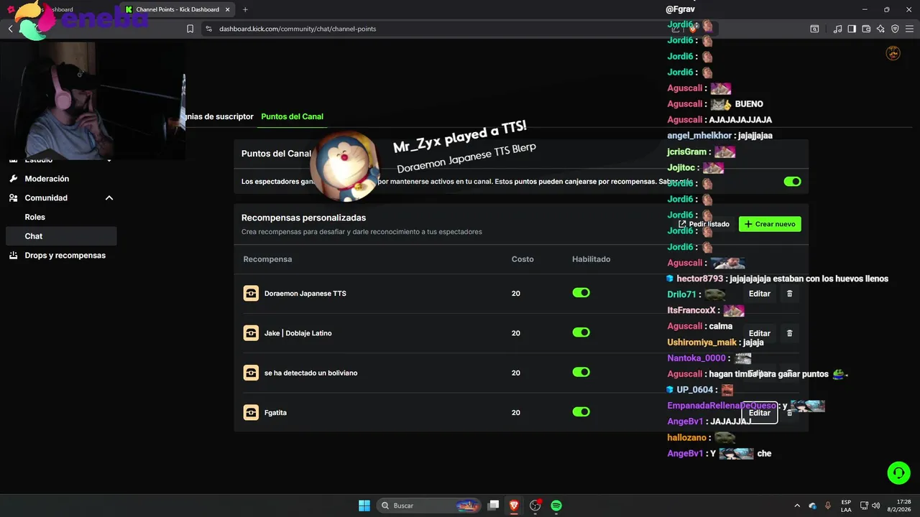The image size is (920, 517).
Task: Switch to the insignias de suscriptor tab
Action: tap(219, 116)
